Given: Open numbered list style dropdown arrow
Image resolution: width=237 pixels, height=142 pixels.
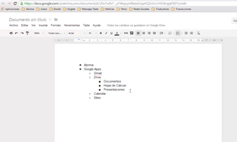Looking at the screenshot, I should point(174,33).
